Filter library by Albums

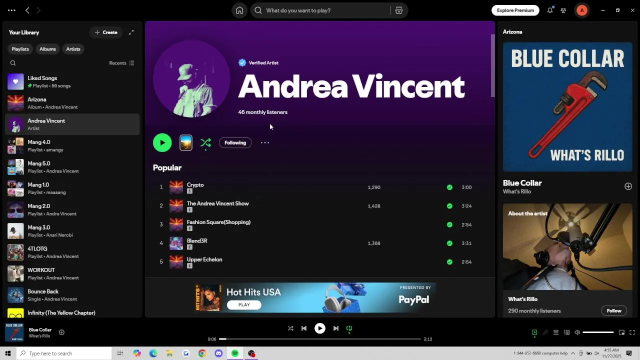pos(47,49)
